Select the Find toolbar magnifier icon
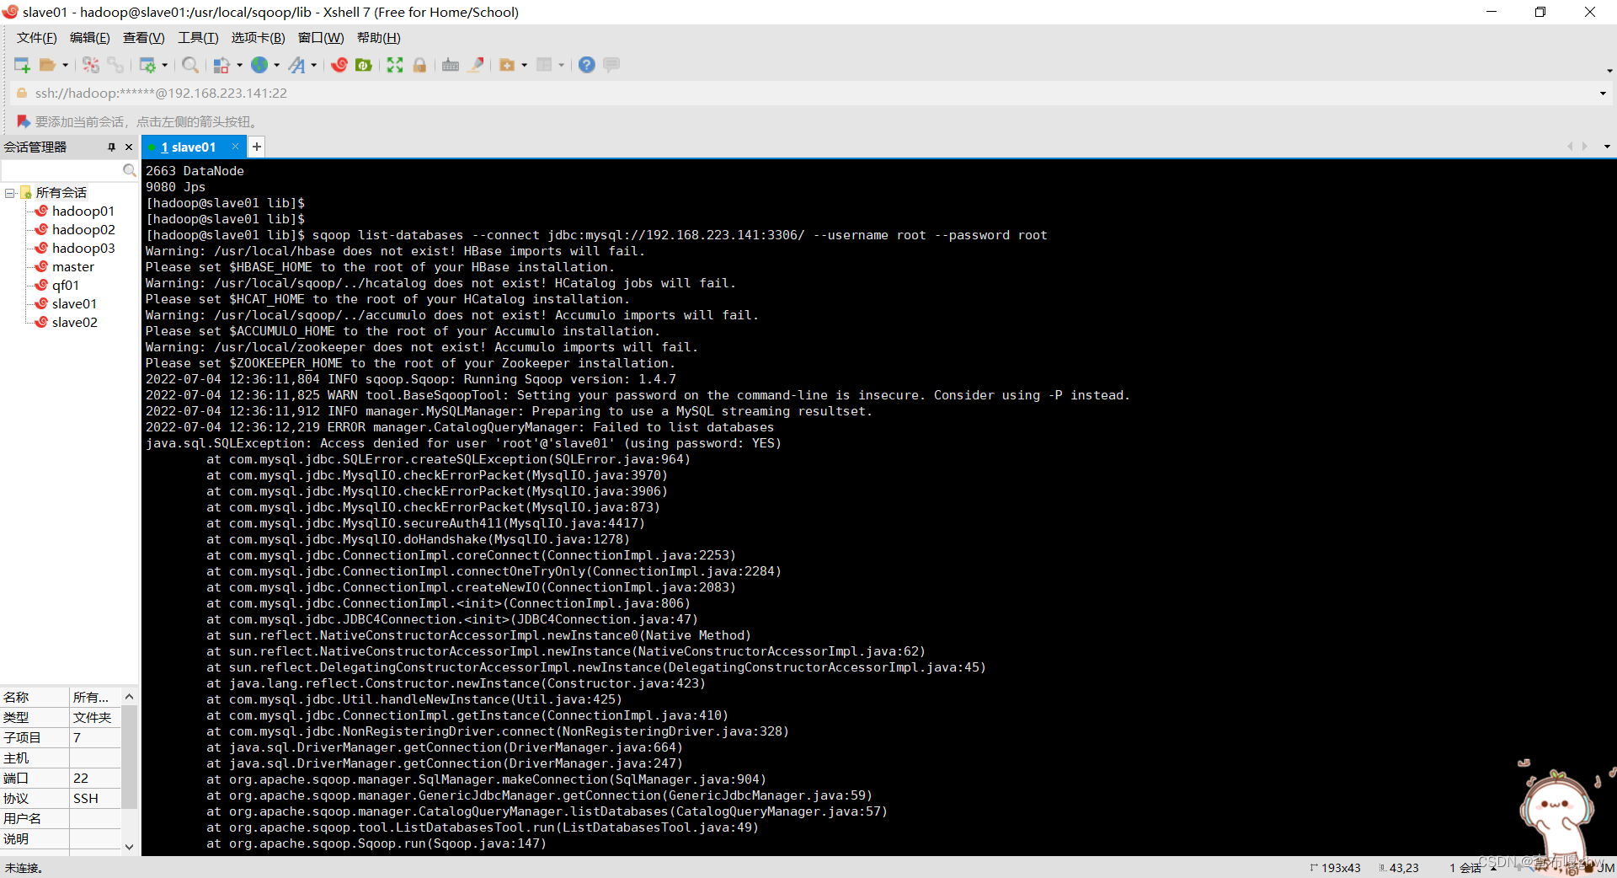The height and width of the screenshot is (878, 1617). (190, 65)
